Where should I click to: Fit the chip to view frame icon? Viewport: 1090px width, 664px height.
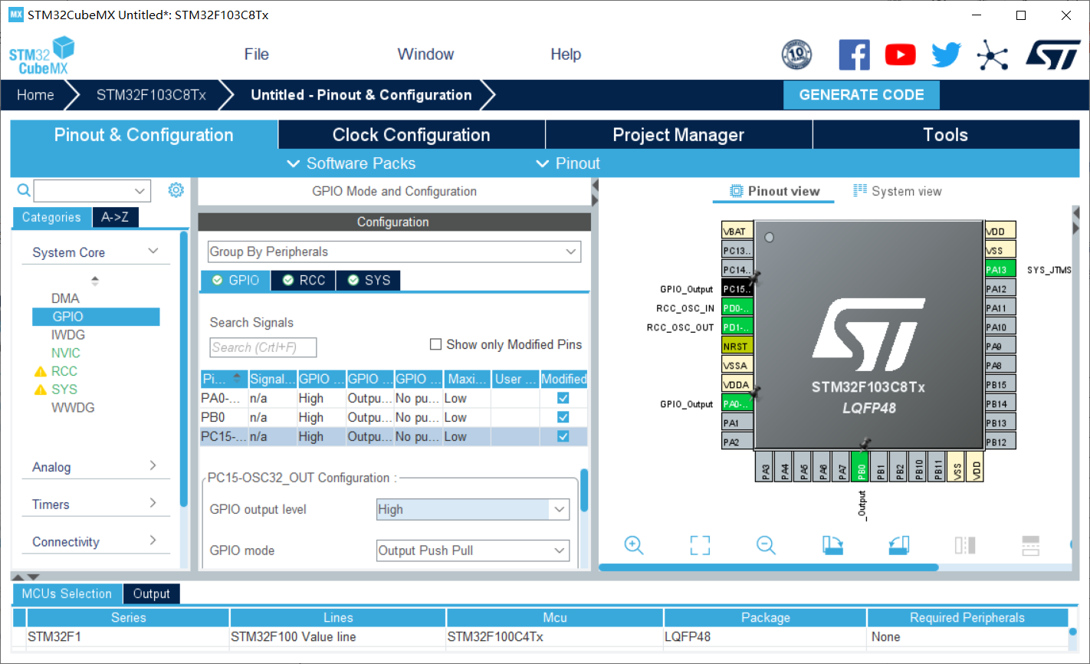(x=700, y=545)
